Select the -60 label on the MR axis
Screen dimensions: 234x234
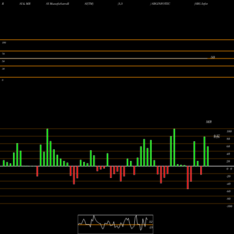(x=228, y=191)
